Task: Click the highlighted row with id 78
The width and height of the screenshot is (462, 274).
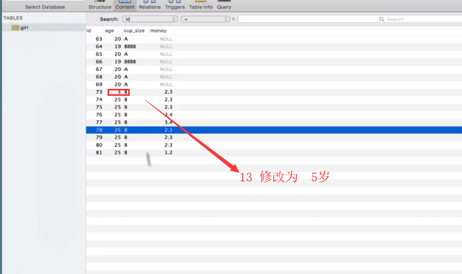Action: coord(274,130)
